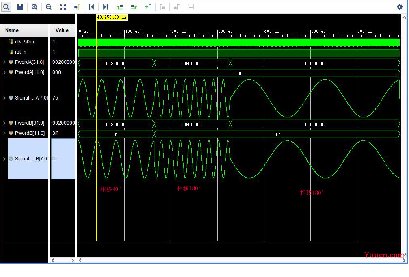Select the Signal_...A[7:0] signal name
The height and width of the screenshot is (277, 409).
tap(31, 98)
